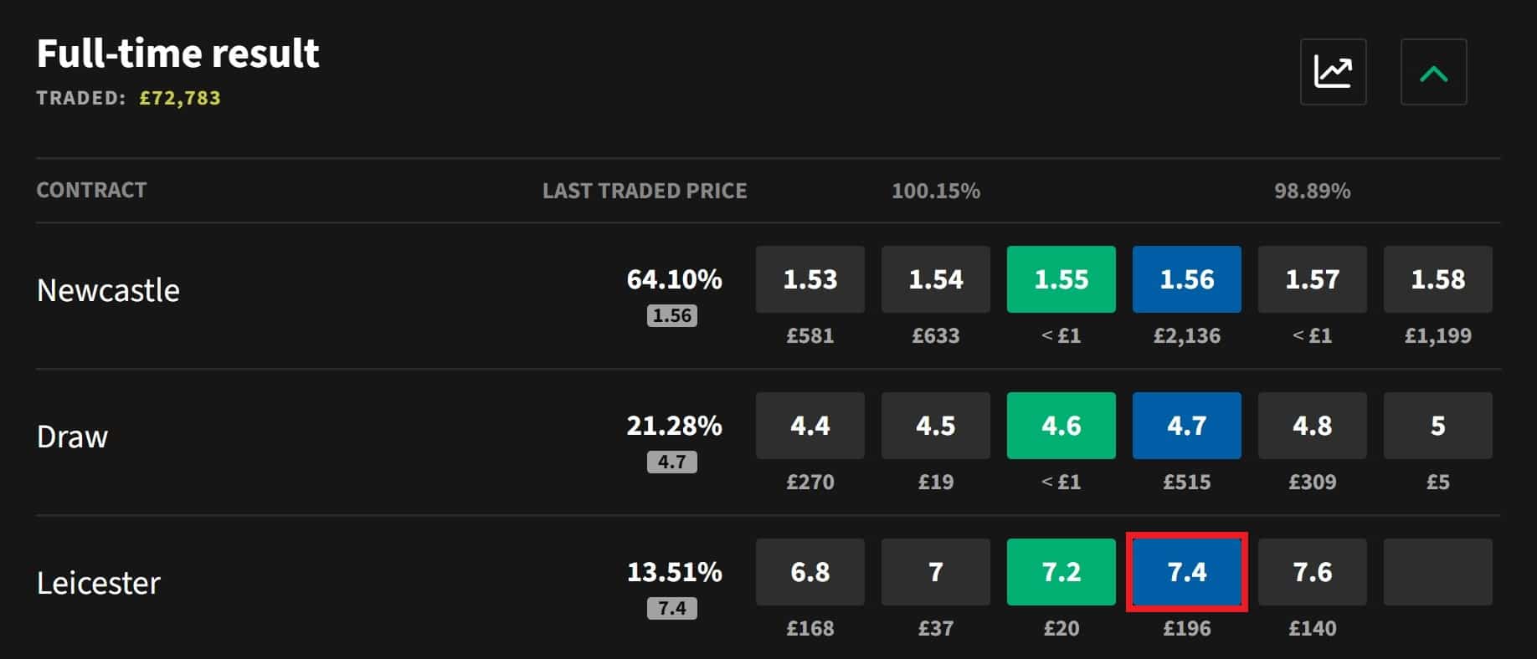The image size is (1537, 659).
Task: Select Newcastle back price 1.55
Action: point(1061,279)
